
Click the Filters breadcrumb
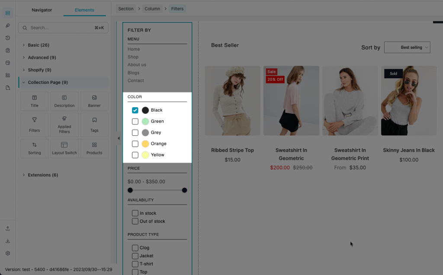177,9
